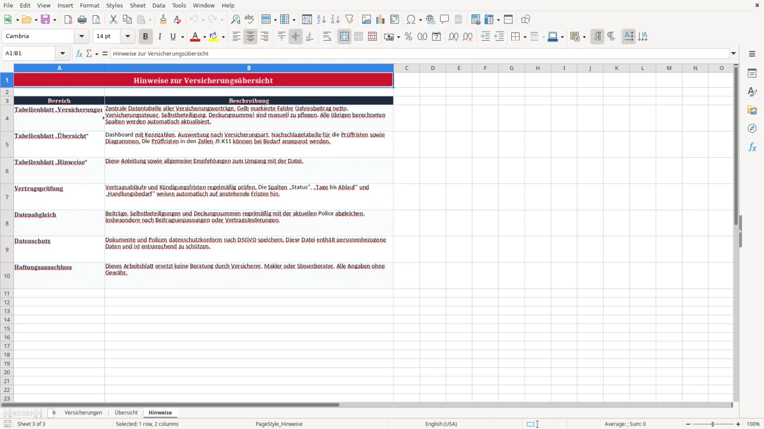The height and width of the screenshot is (429, 764).
Task: Select row 7 header
Action: tap(7, 197)
